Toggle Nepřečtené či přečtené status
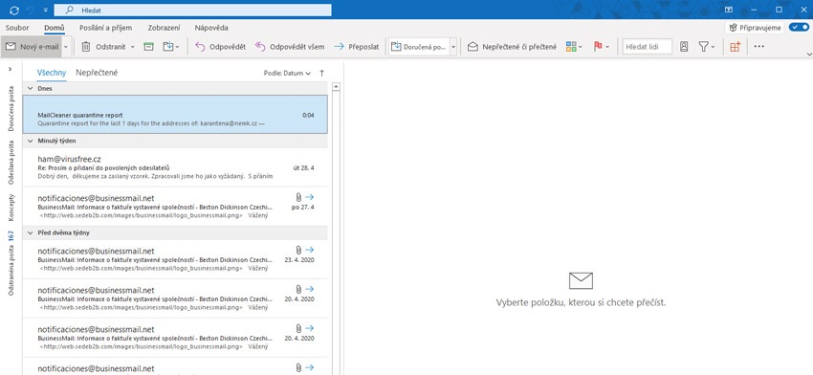 pyautogui.click(x=512, y=47)
